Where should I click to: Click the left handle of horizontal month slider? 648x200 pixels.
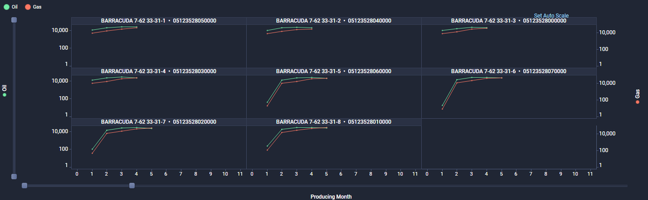click(24, 185)
